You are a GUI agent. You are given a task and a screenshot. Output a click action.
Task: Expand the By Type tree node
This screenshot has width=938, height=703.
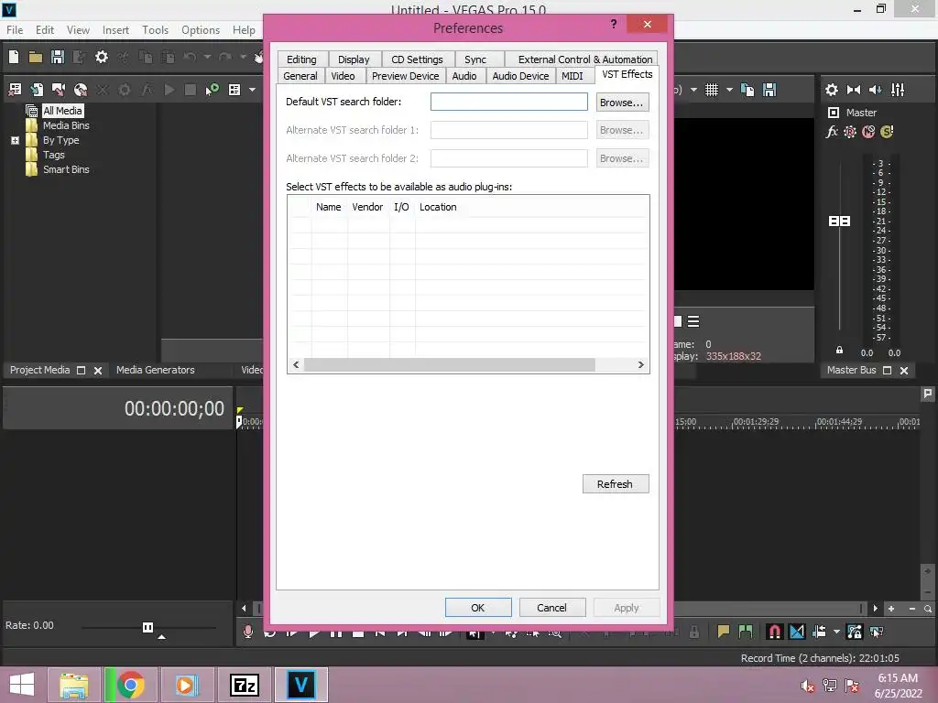[15, 140]
